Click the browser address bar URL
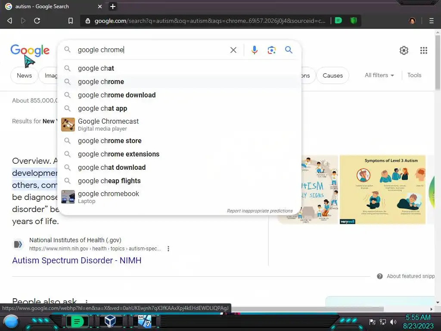The width and height of the screenshot is (441, 331). click(x=210, y=21)
